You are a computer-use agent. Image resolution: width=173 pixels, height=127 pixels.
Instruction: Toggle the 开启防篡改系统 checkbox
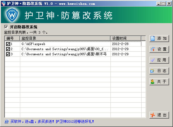pyautogui.click(x=6, y=27)
